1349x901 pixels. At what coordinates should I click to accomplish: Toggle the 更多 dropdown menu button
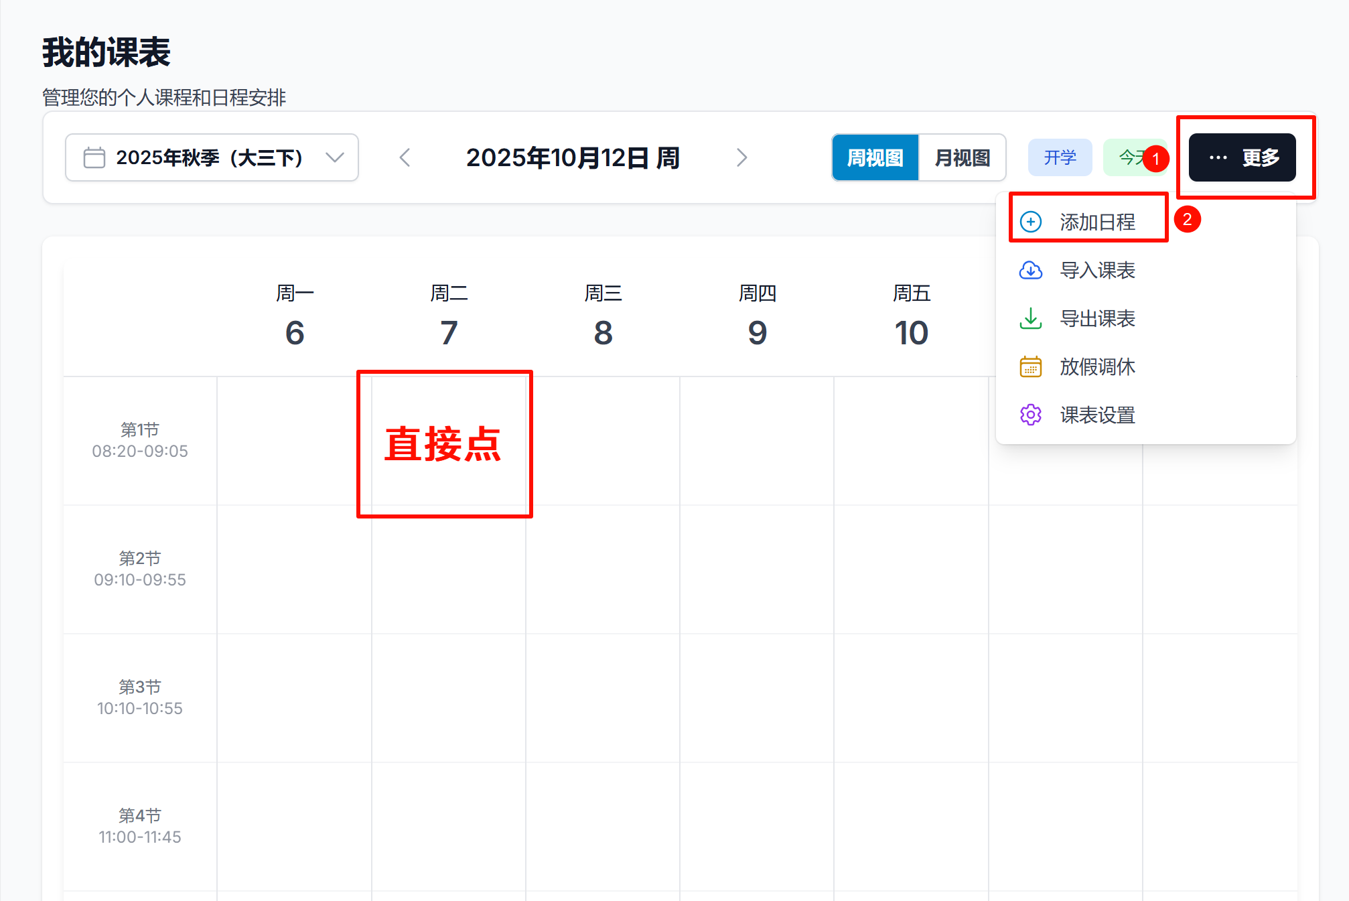pyautogui.click(x=1242, y=157)
